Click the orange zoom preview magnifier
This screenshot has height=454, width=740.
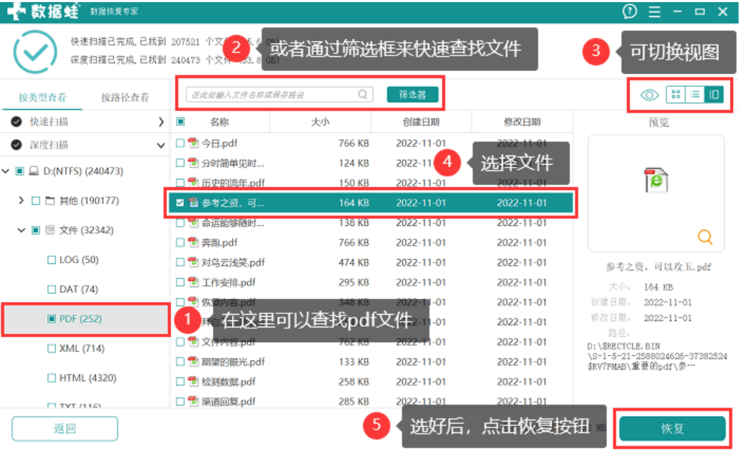coord(705,237)
